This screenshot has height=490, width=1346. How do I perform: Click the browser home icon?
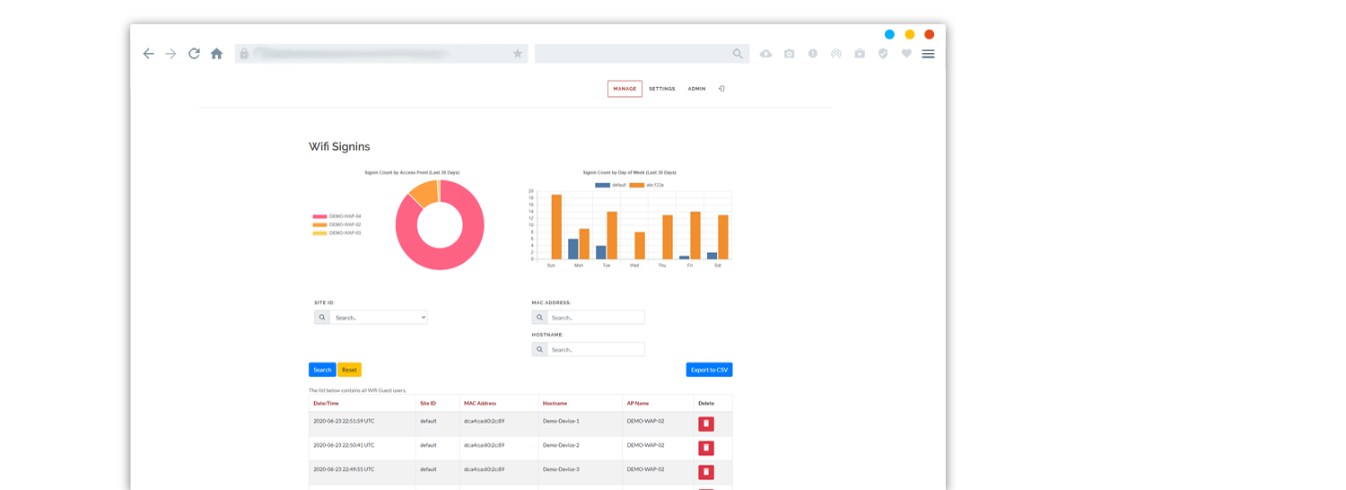pos(216,54)
